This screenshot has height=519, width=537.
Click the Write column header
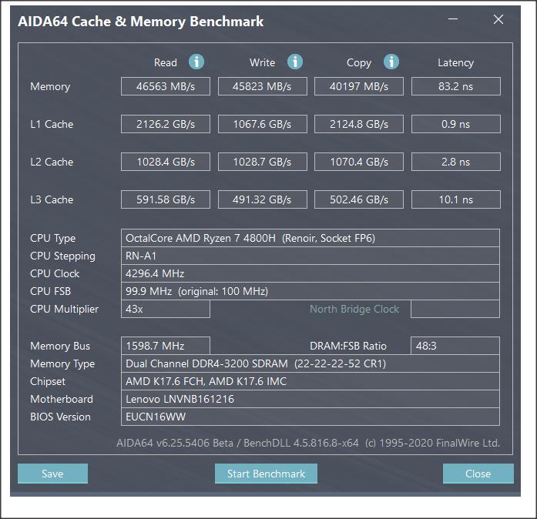[262, 62]
